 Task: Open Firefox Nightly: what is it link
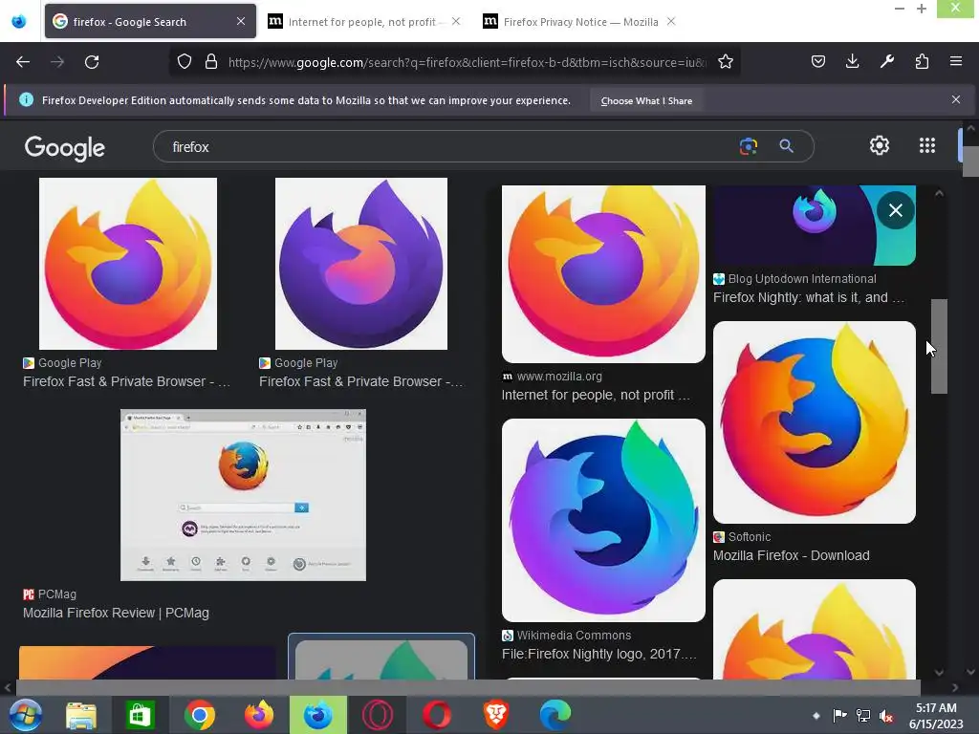pos(809,298)
